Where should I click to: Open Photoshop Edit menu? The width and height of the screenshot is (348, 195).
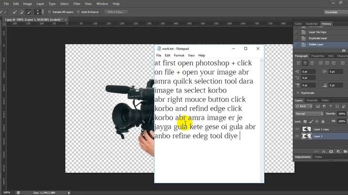[x=16, y=4]
